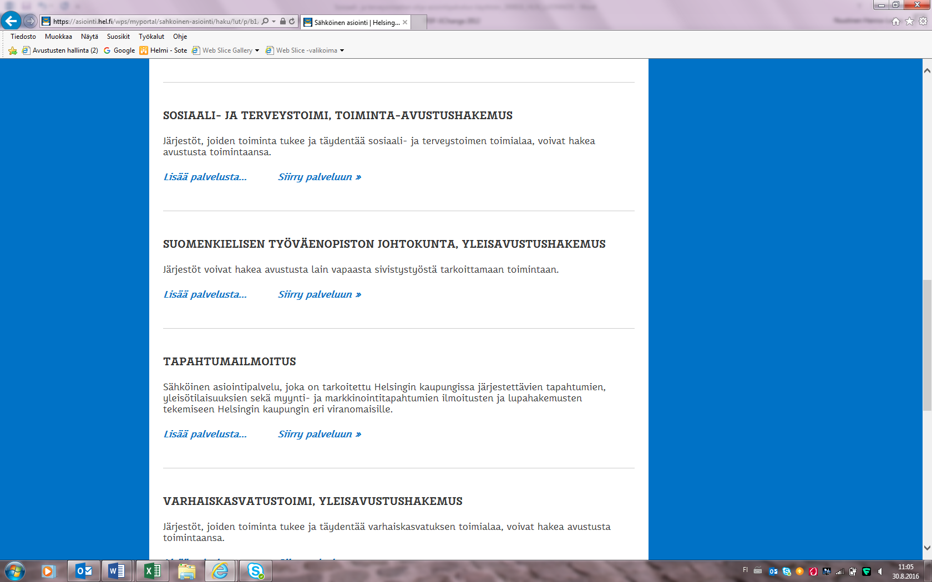Image resolution: width=932 pixels, height=582 pixels.
Task: Open browser Tools gear icon
Action: pos(923,21)
